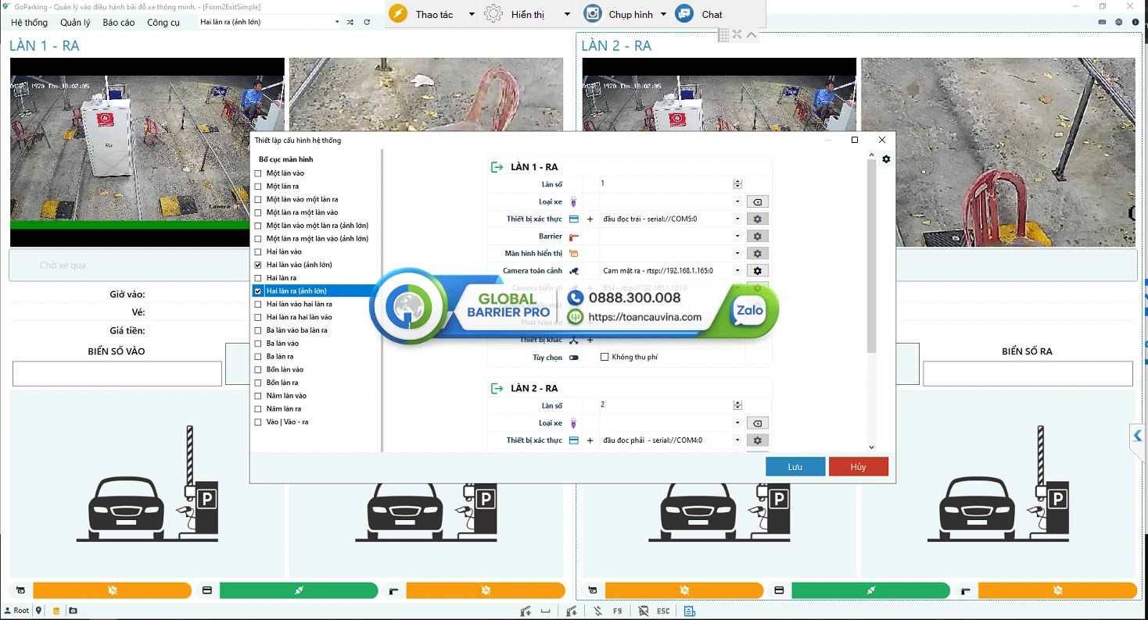Open Thiết bị xác thực dropdown with COM5
The width and height of the screenshot is (1148, 620).
737,219
